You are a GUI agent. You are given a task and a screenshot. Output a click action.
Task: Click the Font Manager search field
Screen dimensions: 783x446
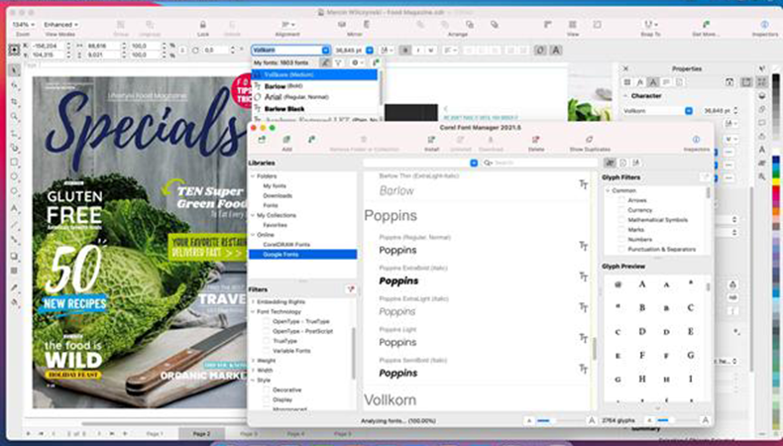click(539, 163)
